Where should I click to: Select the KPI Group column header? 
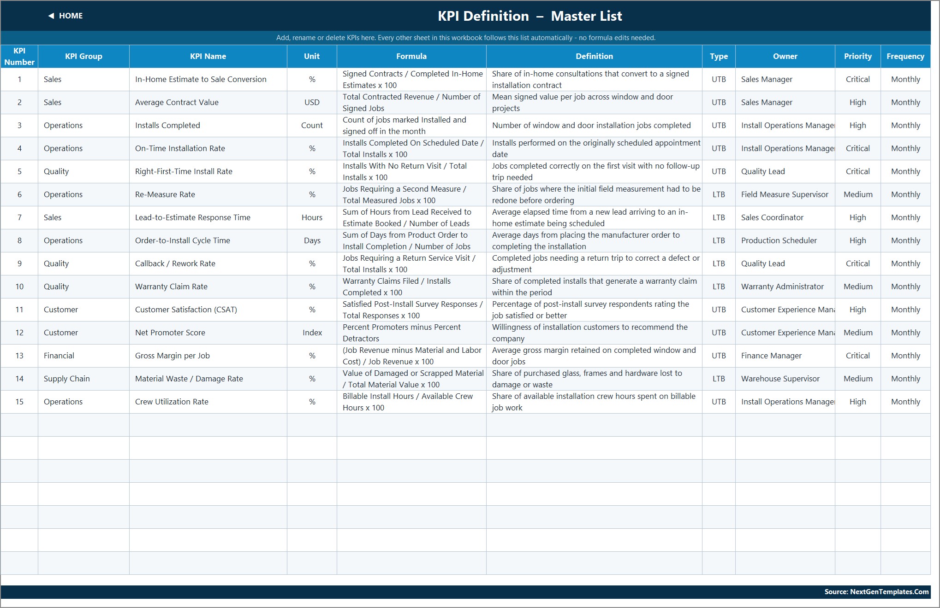coord(83,56)
